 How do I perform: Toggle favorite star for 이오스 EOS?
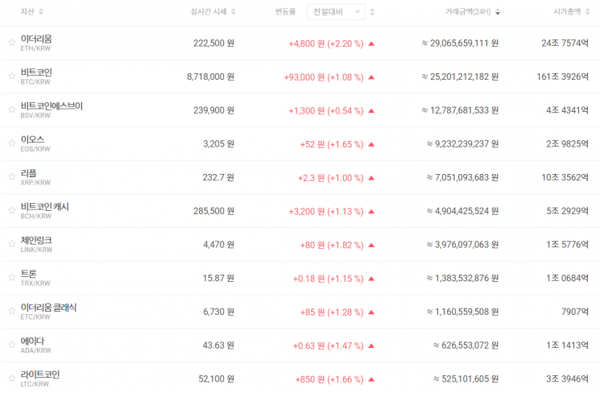tap(12, 143)
